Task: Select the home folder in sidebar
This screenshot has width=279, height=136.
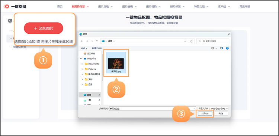Action: [89, 53]
